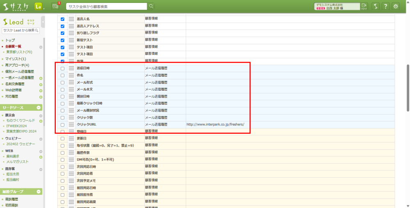Open the settings gear icon
This screenshot has height=208, width=410.
(x=396, y=6)
